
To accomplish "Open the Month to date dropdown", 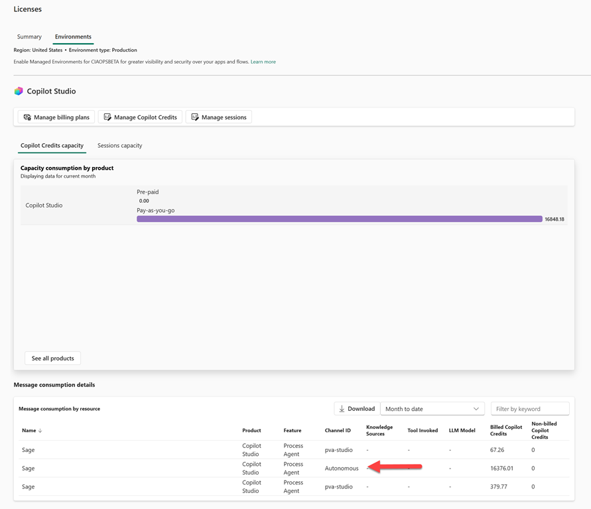I will tap(432, 408).
